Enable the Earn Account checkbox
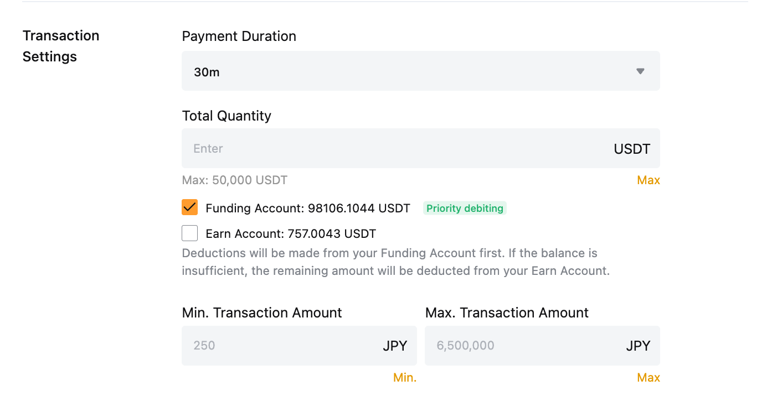 (190, 233)
